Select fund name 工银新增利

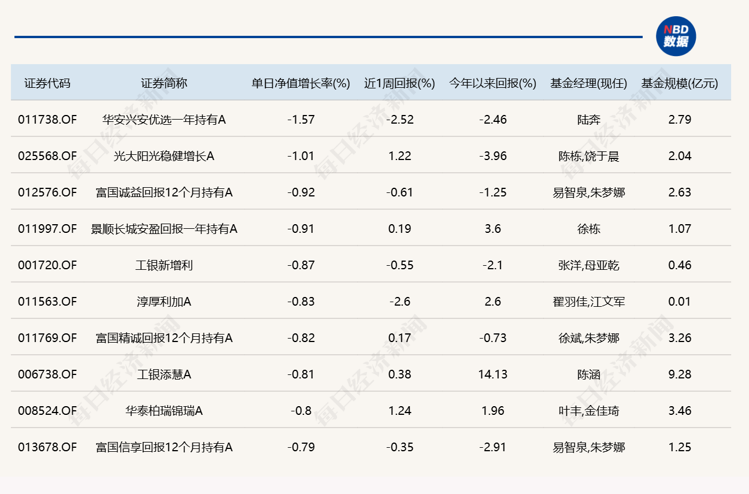(x=164, y=265)
